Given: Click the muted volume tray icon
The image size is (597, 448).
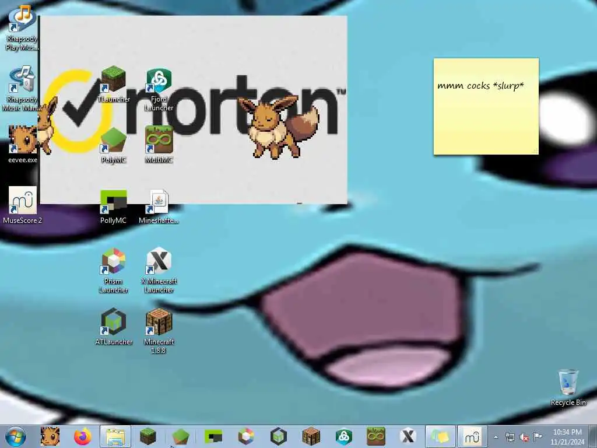Looking at the screenshot, I should [x=524, y=437].
